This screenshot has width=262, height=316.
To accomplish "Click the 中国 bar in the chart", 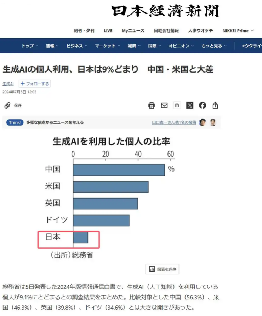I will [x=119, y=170].
